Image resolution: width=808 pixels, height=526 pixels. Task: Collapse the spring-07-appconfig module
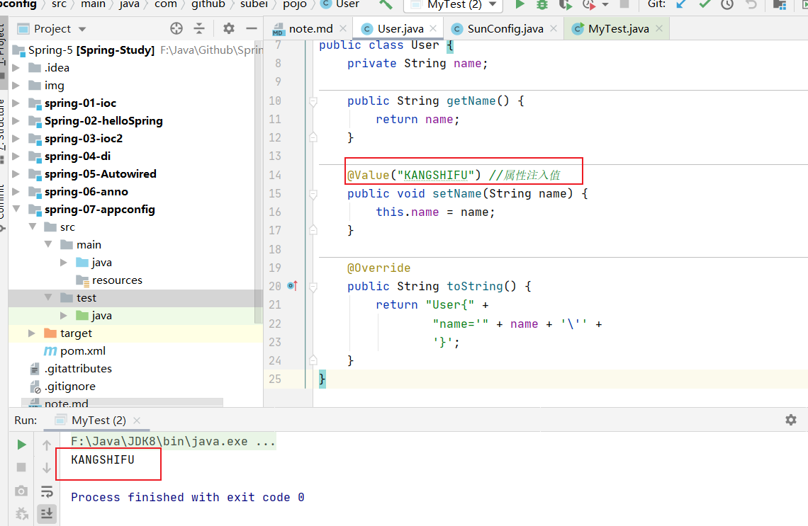coord(16,210)
